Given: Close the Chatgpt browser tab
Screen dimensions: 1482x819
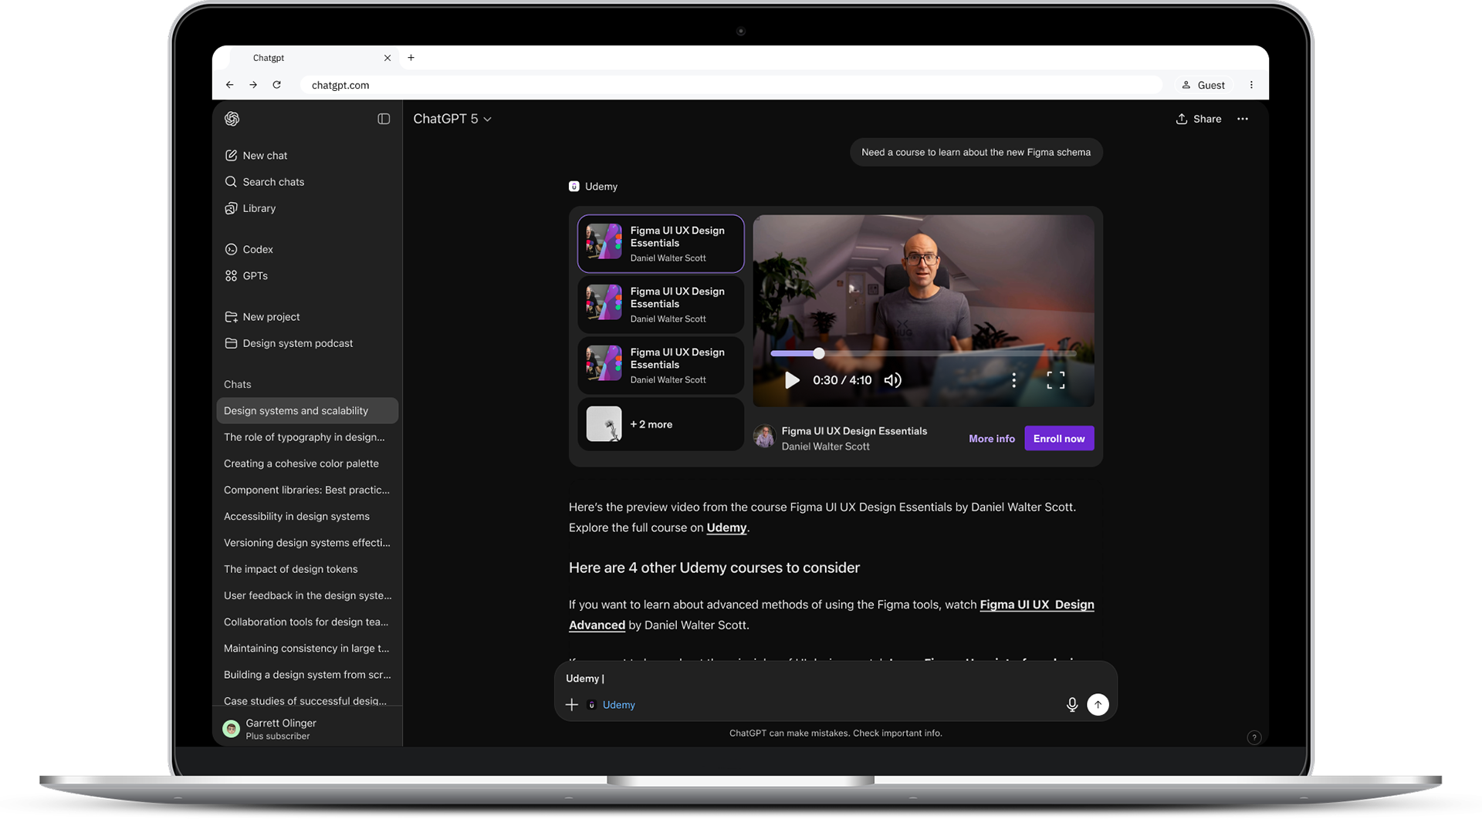Looking at the screenshot, I should [387, 58].
